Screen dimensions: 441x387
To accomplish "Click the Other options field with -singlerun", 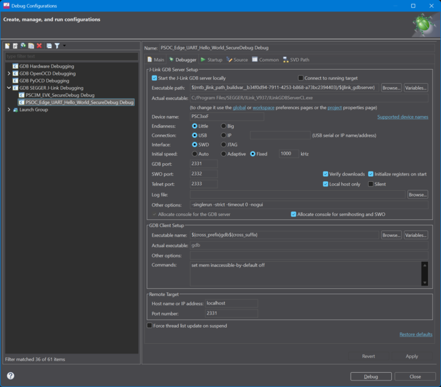I will (309, 204).
